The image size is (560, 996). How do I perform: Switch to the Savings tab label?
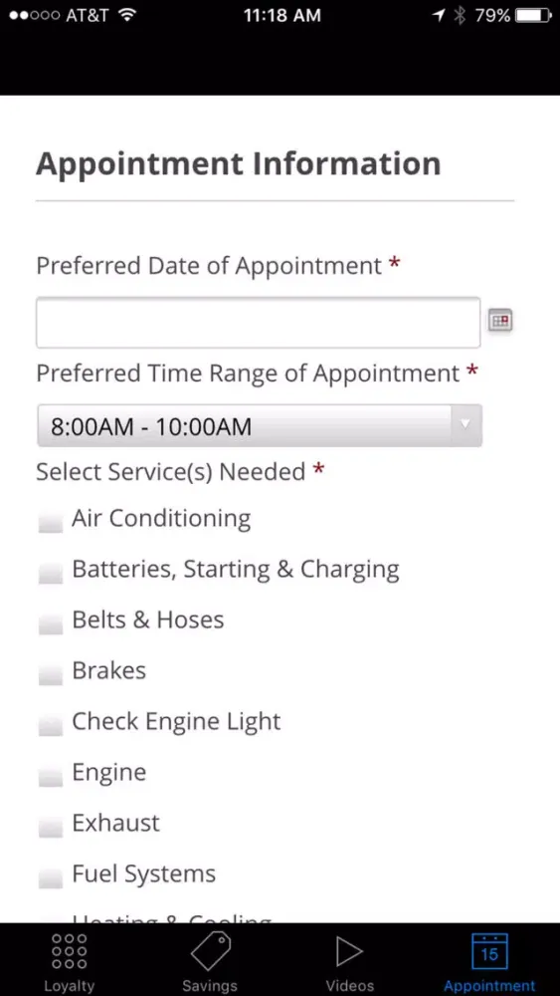click(x=210, y=986)
